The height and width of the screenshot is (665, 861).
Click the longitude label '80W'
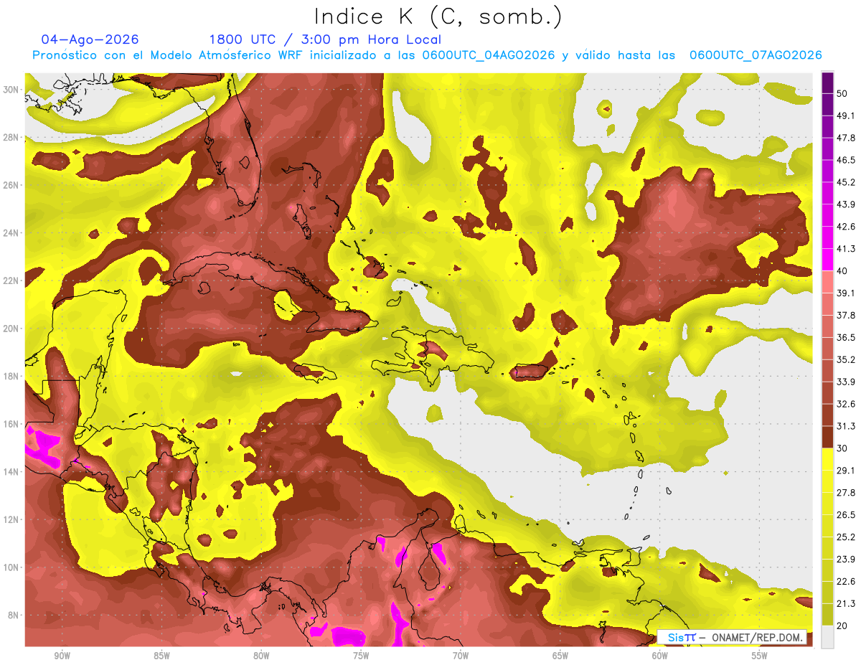[261, 656]
